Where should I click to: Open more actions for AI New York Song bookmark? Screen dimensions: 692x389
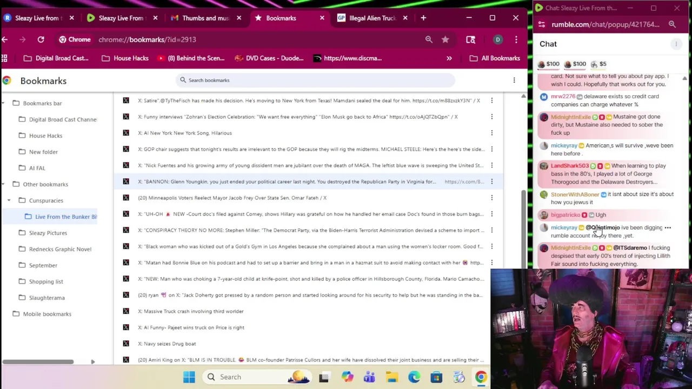(491, 133)
